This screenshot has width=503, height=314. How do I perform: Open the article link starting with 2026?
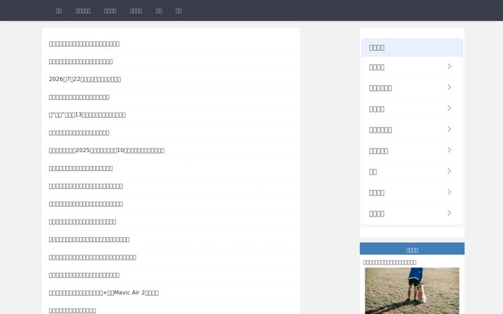[x=85, y=79]
